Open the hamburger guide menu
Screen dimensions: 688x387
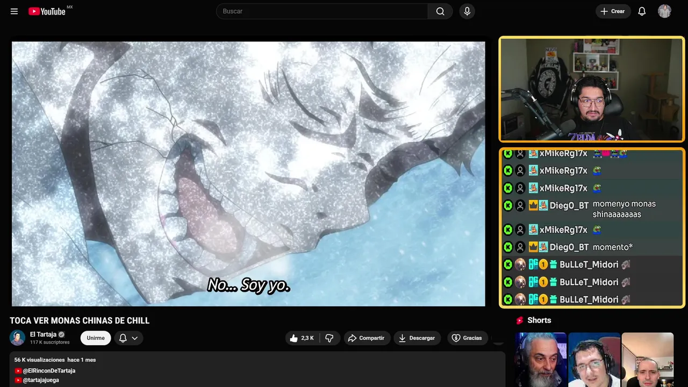tap(14, 11)
